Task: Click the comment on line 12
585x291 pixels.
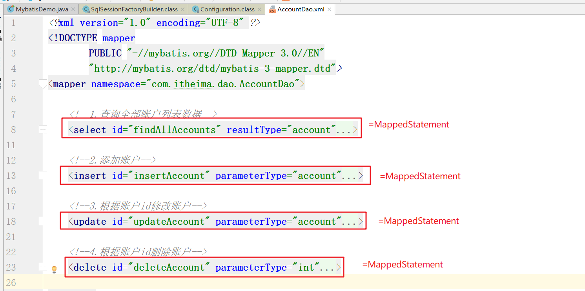Action: pyautogui.click(x=113, y=160)
